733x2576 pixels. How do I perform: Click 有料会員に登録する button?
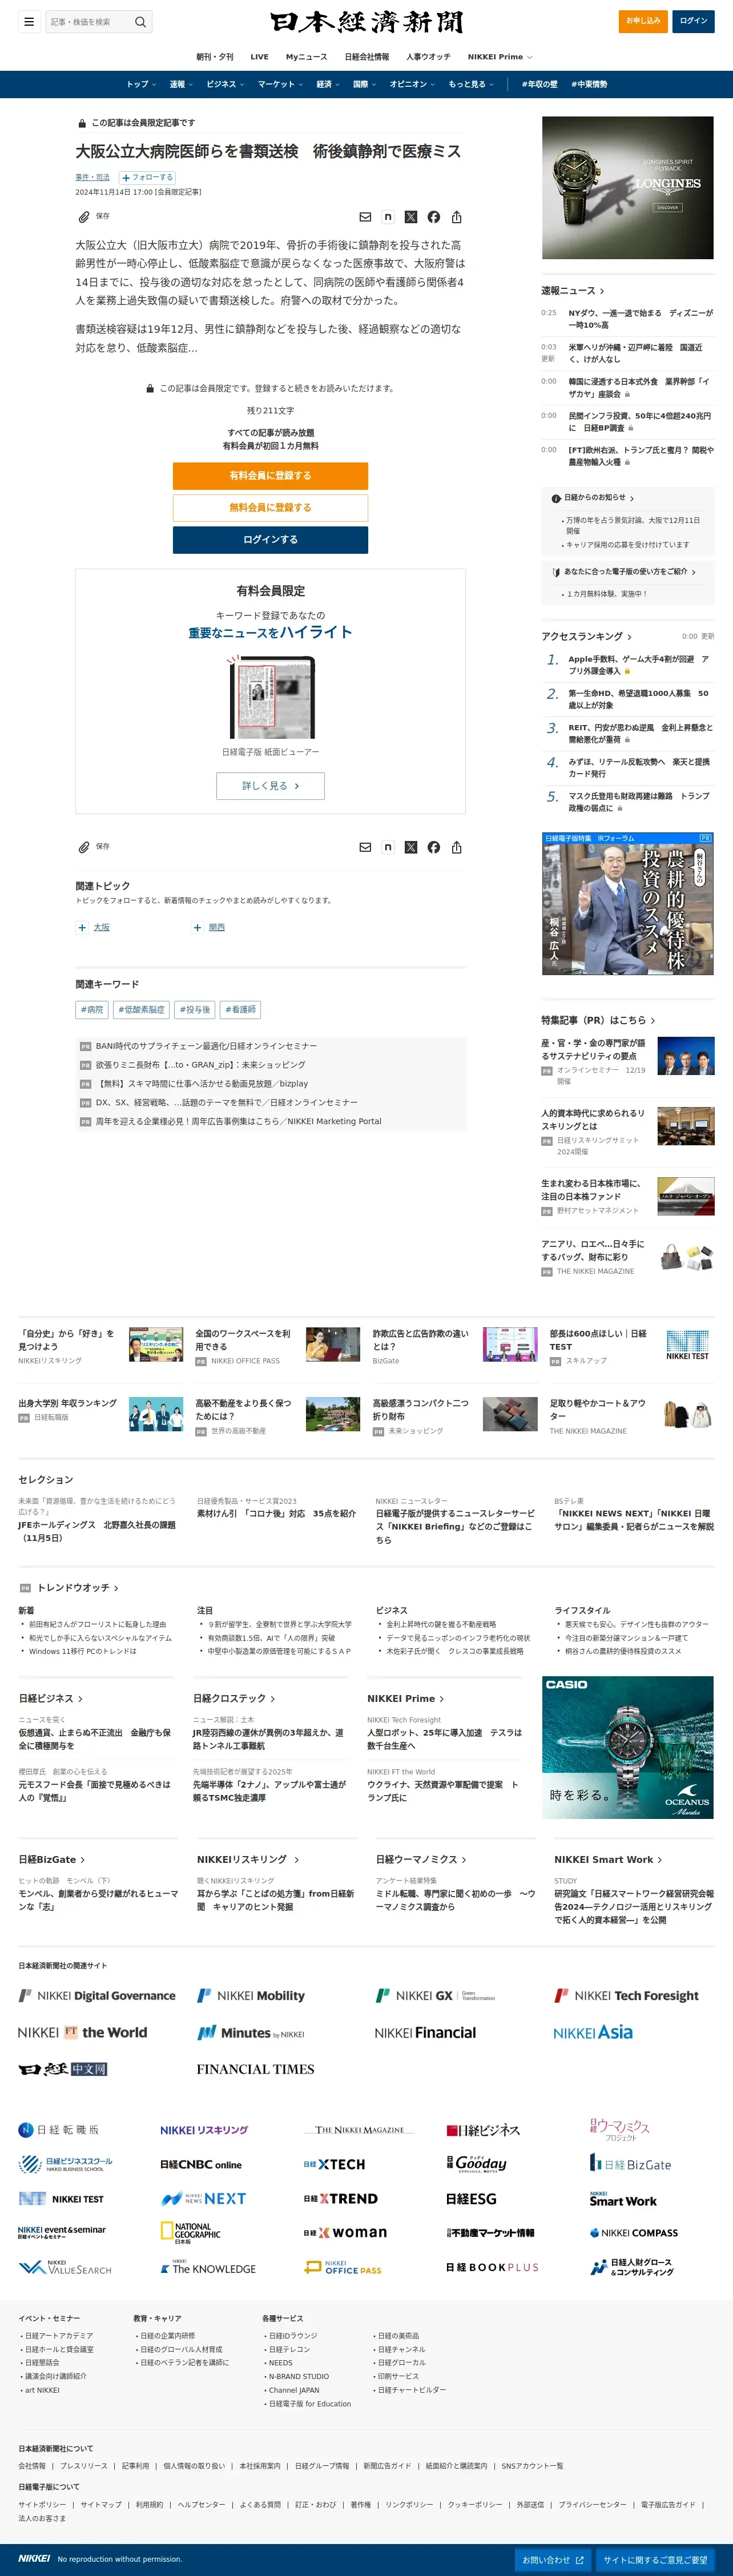click(270, 476)
